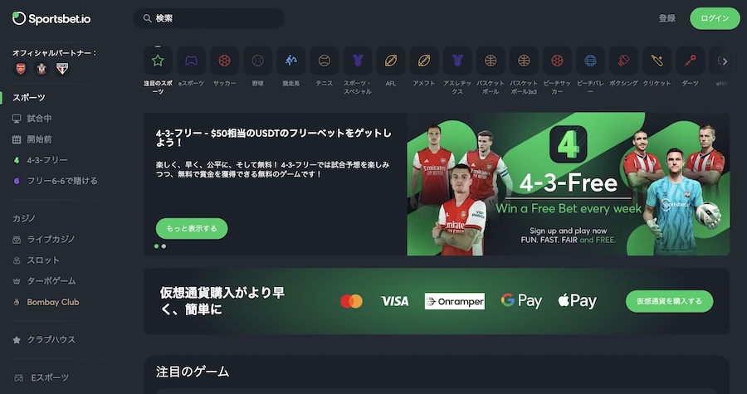Click the ログイン button
This screenshot has width=747, height=394.
(715, 18)
